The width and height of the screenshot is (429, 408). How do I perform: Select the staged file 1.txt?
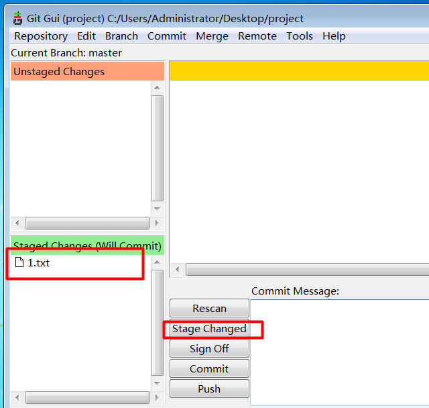point(39,262)
